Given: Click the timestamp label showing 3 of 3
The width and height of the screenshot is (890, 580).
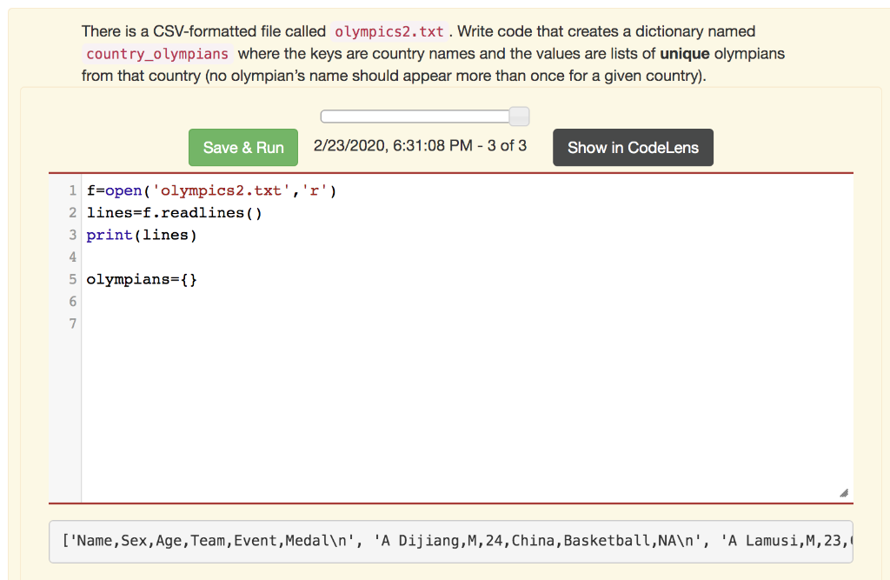Looking at the screenshot, I should click(x=420, y=145).
